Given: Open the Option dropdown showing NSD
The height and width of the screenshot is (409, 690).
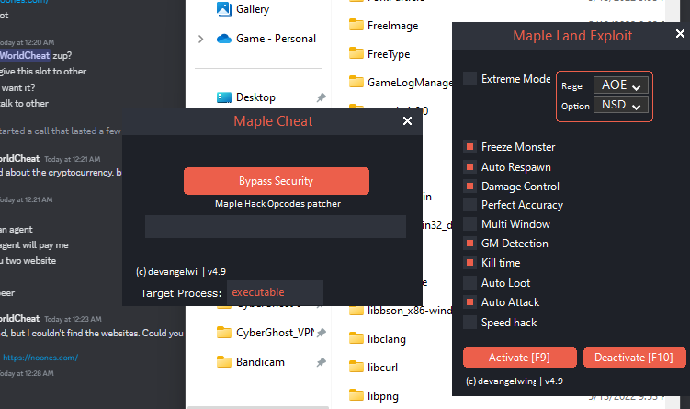Looking at the screenshot, I should coord(621,106).
